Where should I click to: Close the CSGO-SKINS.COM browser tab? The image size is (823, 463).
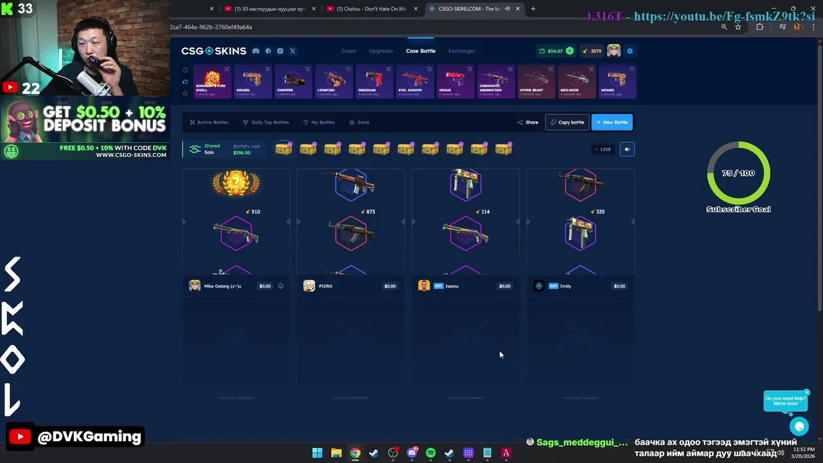tap(518, 9)
